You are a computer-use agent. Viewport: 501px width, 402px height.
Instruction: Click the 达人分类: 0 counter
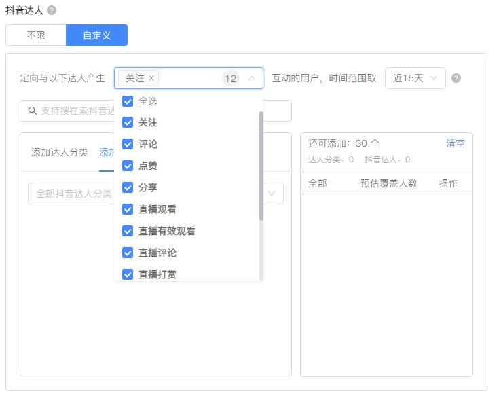point(331,159)
